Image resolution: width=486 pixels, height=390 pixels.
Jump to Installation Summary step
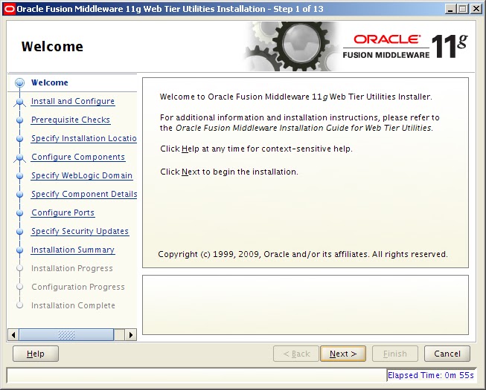[73, 250]
